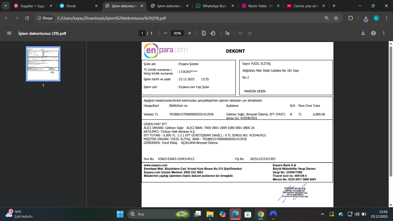This screenshot has width=393, height=221.
Task: Click the Redo arrow in PDF toolbar
Action: tap(250, 33)
